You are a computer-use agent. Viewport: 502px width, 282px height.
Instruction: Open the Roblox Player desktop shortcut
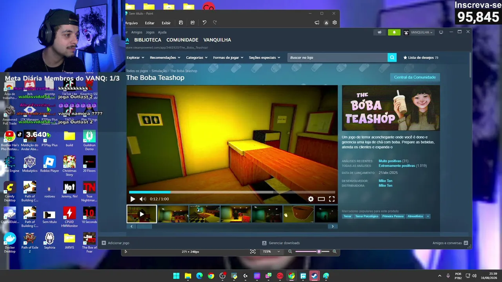tap(49, 164)
